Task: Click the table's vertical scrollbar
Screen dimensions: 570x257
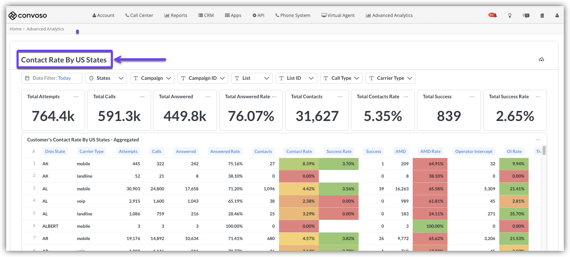Action: point(544,151)
